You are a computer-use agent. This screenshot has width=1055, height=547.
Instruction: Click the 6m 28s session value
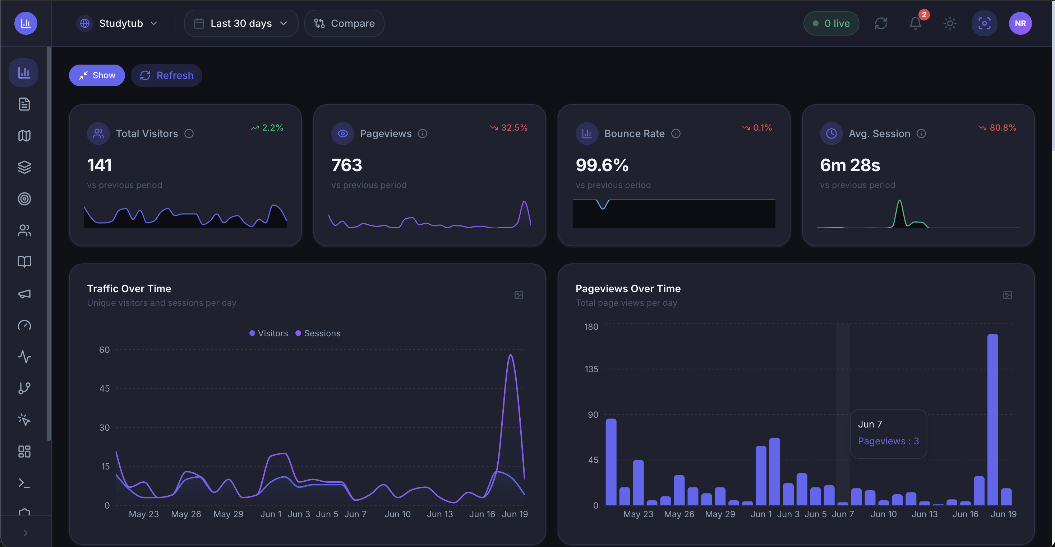coord(850,165)
